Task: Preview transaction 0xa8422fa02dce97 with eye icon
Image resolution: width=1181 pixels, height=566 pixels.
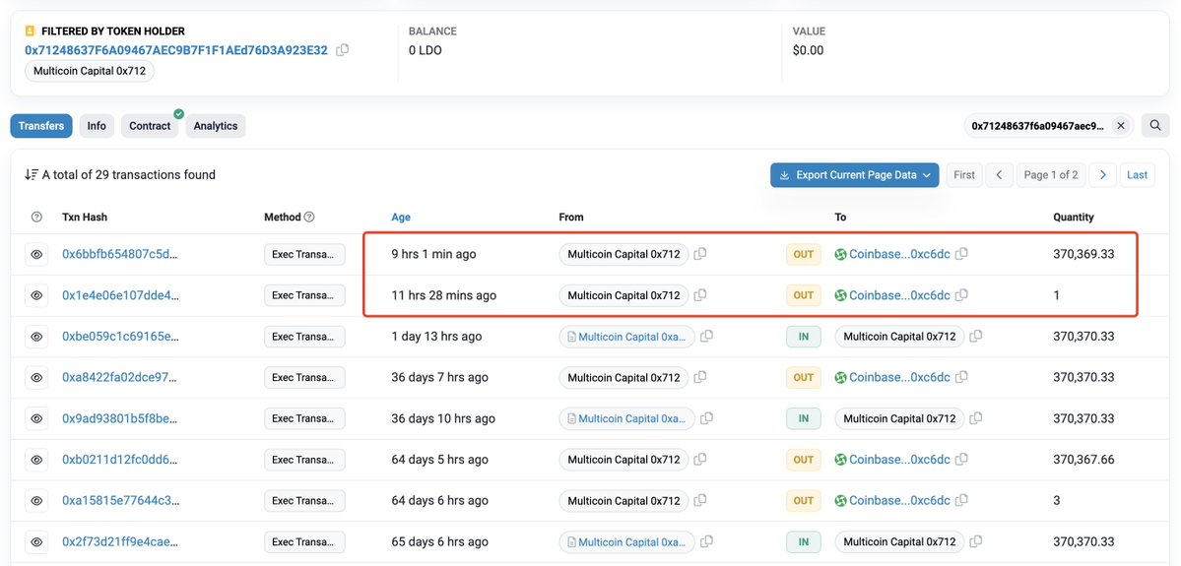Action: [36, 378]
